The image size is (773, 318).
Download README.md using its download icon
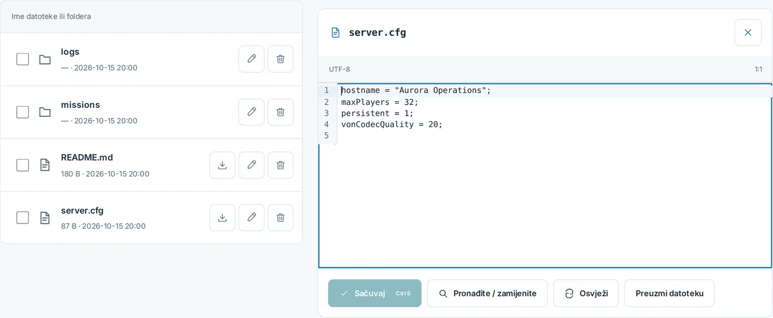(x=222, y=165)
